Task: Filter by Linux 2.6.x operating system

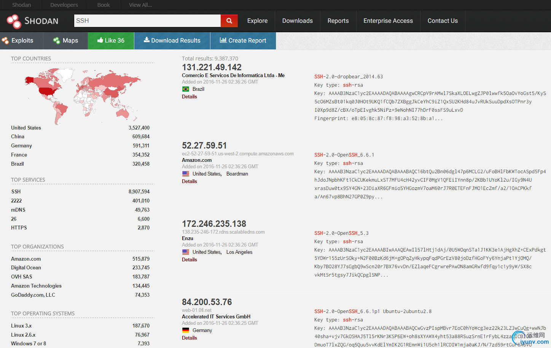Action: (23, 335)
